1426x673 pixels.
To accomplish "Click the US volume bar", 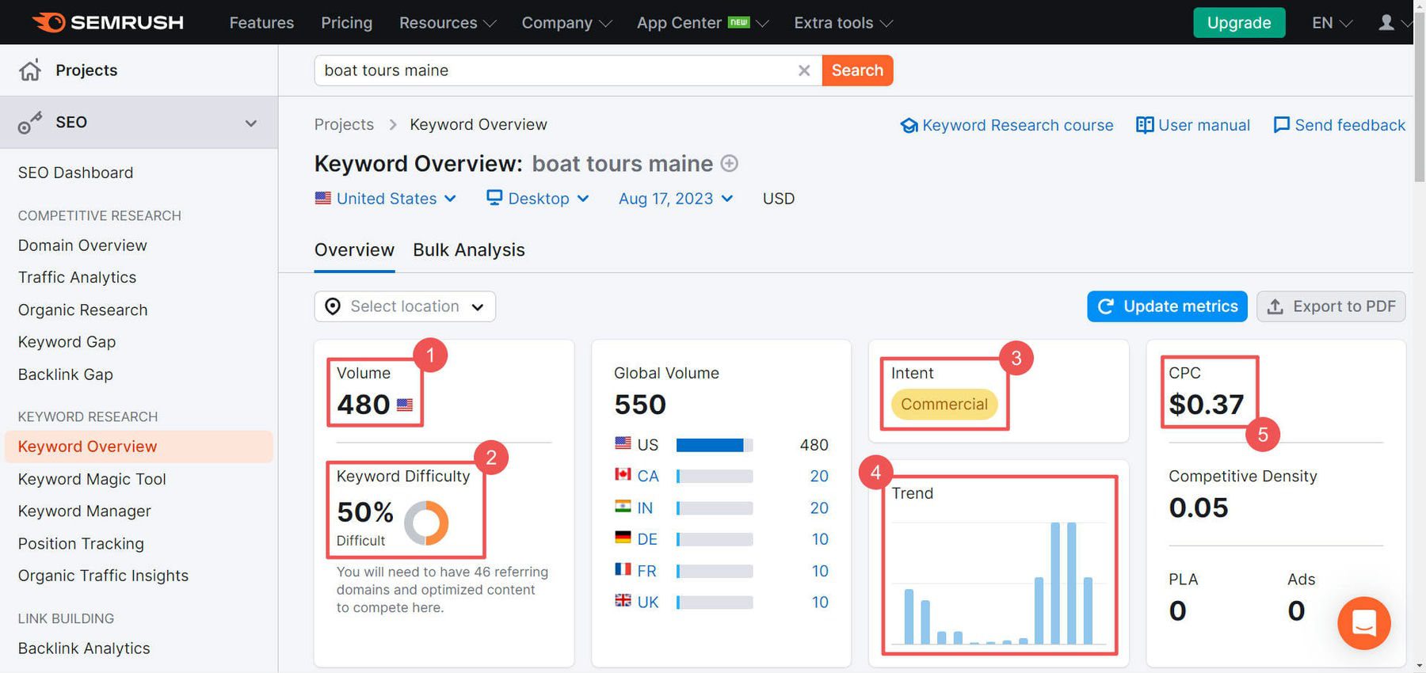I will (x=713, y=445).
